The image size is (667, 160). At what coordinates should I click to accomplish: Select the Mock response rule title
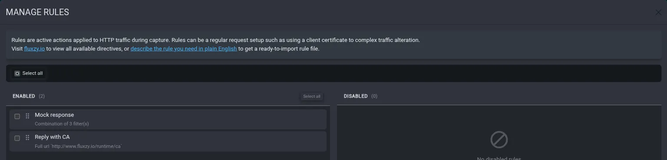(54, 115)
